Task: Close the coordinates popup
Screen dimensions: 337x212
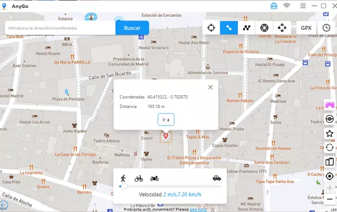Action: pyautogui.click(x=210, y=87)
